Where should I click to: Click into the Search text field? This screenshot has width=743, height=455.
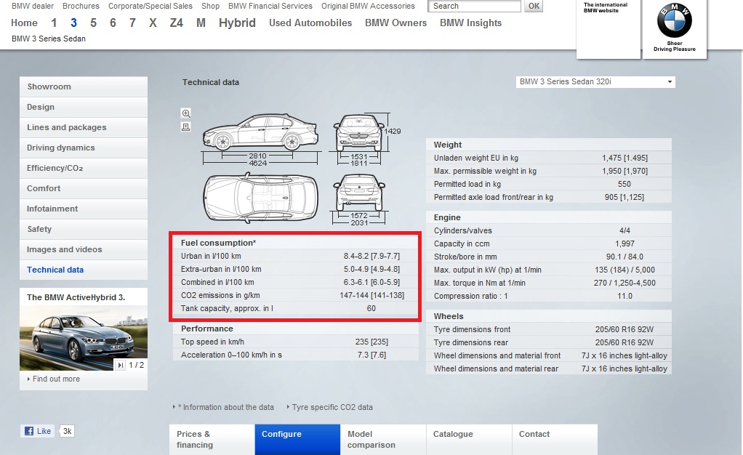(474, 6)
